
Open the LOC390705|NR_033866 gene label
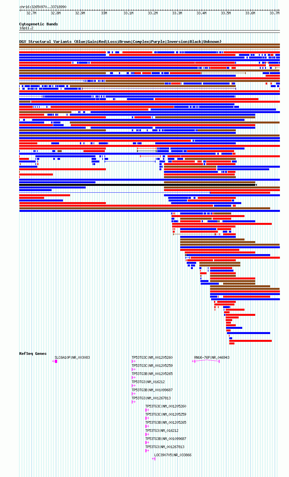[x=173, y=455]
